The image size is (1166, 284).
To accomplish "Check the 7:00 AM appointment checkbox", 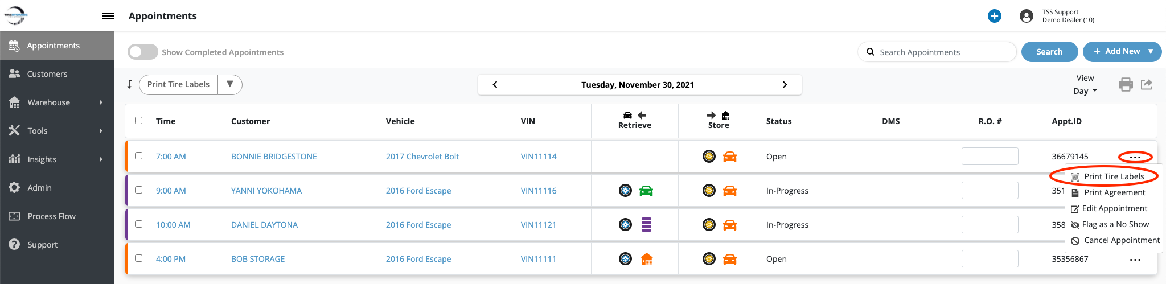I will pyautogui.click(x=138, y=155).
